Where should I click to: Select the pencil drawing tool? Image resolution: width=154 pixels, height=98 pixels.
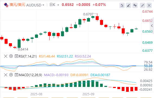point(129,5)
